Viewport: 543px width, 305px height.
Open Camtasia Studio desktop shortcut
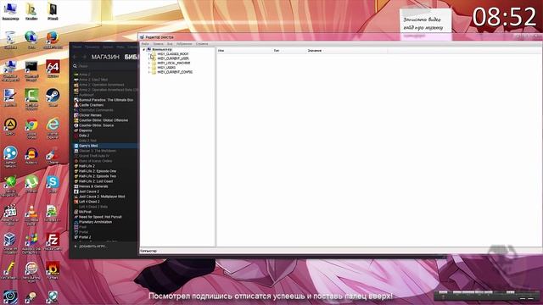31,98
